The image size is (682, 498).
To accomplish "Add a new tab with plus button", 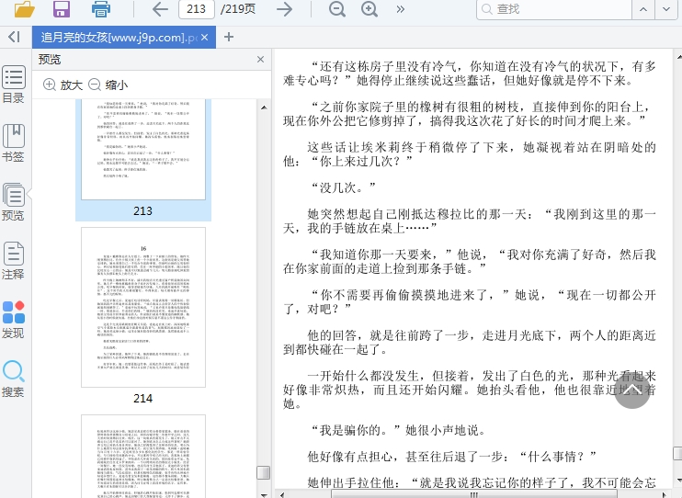I will tap(229, 37).
